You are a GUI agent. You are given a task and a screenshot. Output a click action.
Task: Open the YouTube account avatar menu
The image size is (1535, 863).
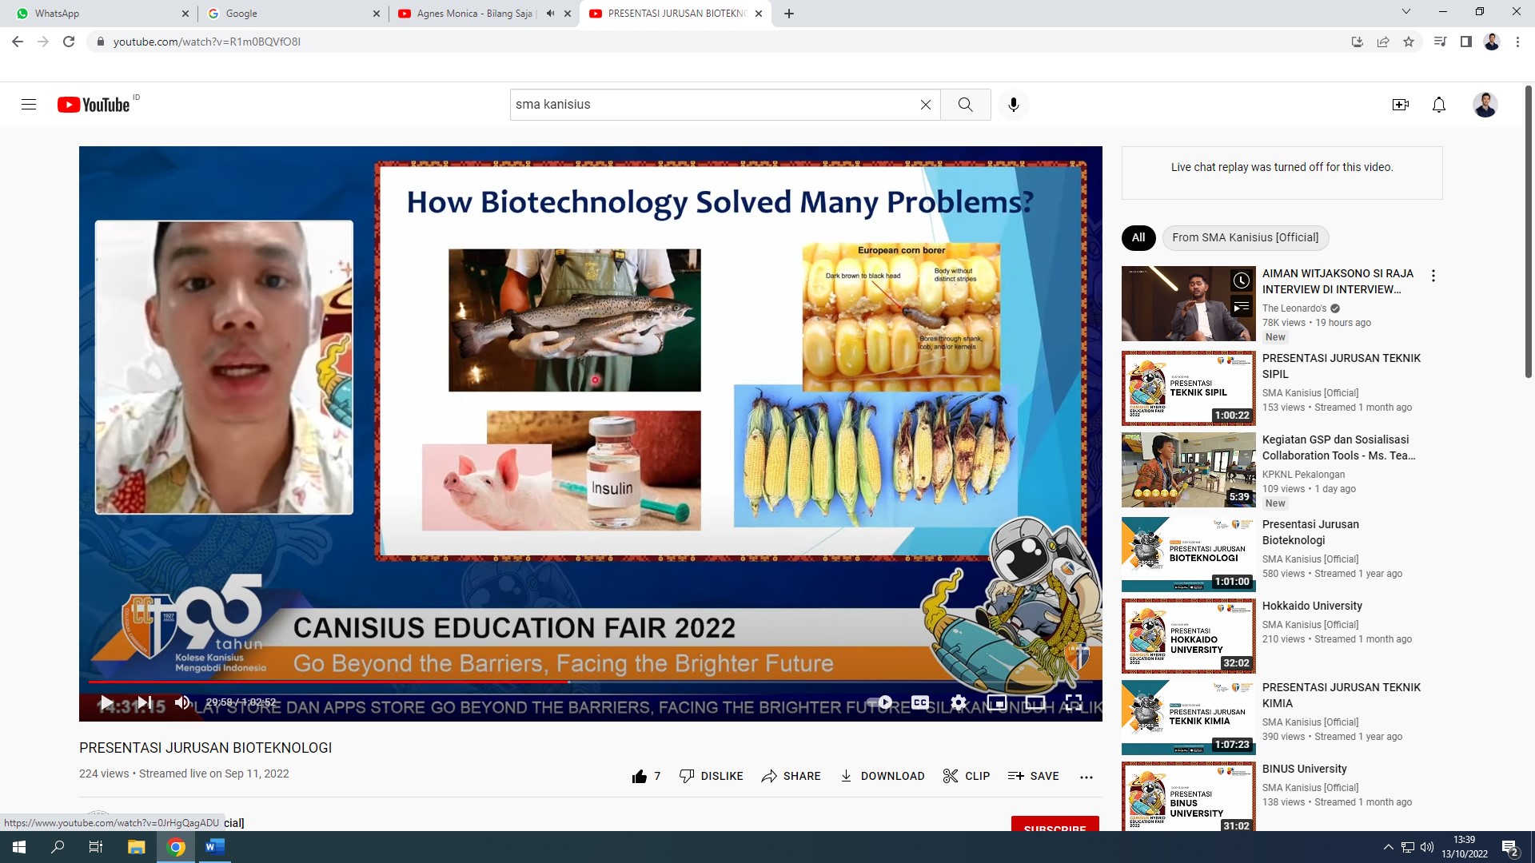(x=1485, y=105)
